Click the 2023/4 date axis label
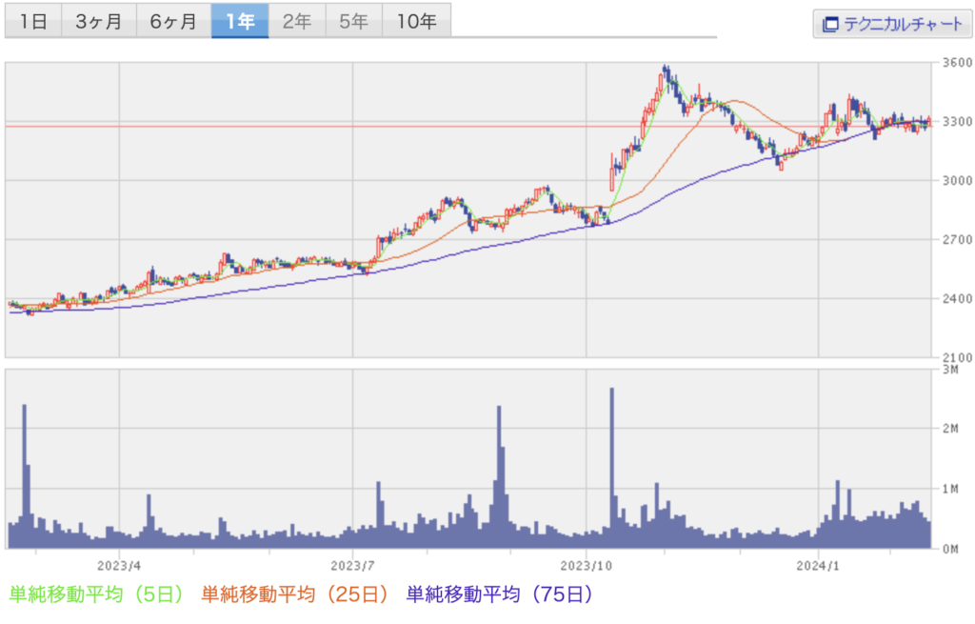975x624 pixels. tap(120, 563)
